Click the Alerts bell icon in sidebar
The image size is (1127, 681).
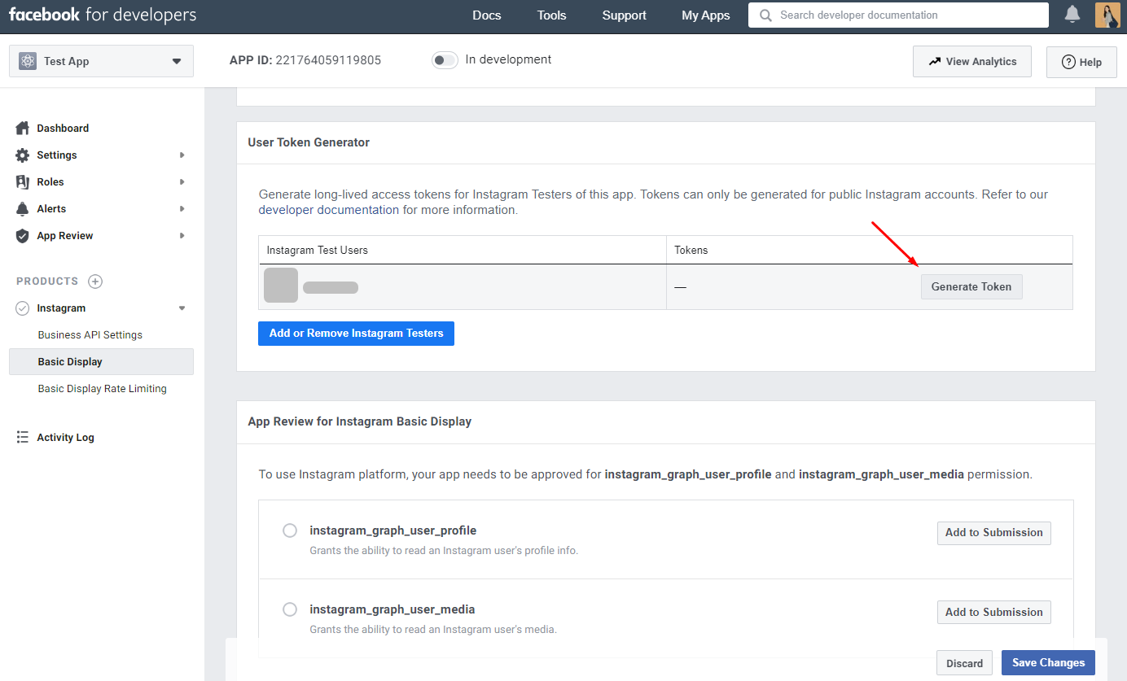coord(22,209)
